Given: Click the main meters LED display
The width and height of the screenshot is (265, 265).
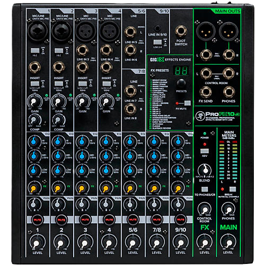Looking at the screenshot, I should click(x=228, y=160).
